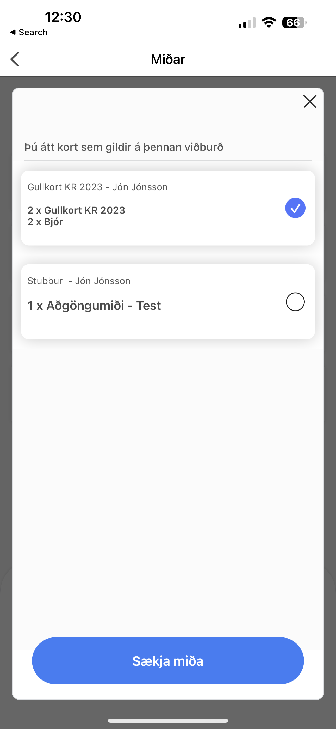Tap the "2 x Gullkort KR 2023" line
Image resolution: width=336 pixels, height=729 pixels.
[x=76, y=210]
